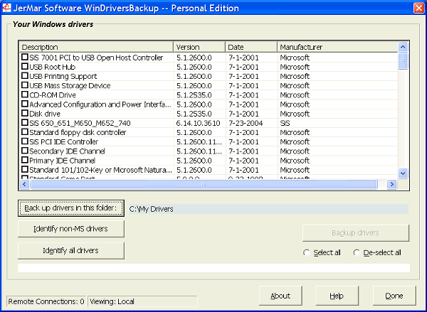Tick the Disk drive checkbox
Image resolution: width=427 pixels, height=312 pixels.
point(25,113)
